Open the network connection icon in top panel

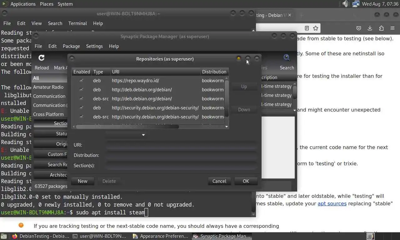click(x=356, y=4)
